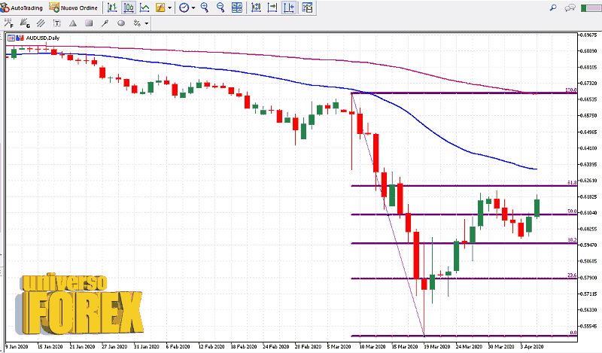The width and height of the screenshot is (602, 353).
Task: Tile chart windows using the toolbar icon
Action: (239, 8)
